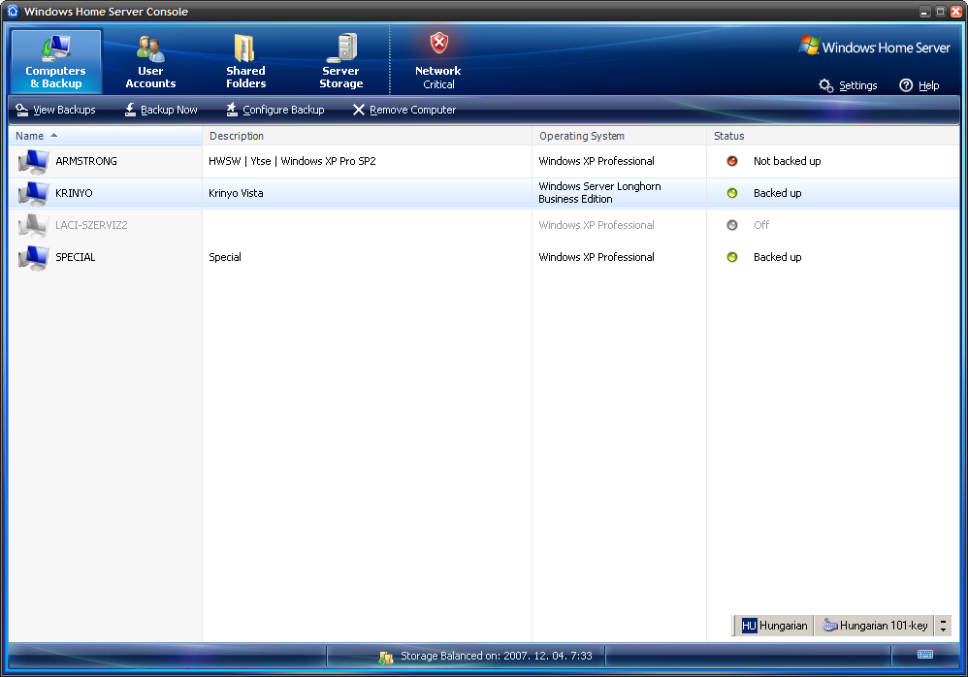Screen dimensions: 968x677
Task: Click the Settings gear icon
Action: pyautogui.click(x=826, y=85)
